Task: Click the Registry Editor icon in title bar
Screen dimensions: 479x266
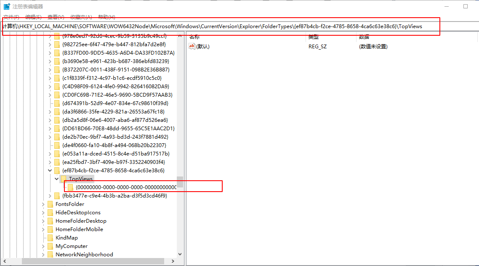Action: 6,6
